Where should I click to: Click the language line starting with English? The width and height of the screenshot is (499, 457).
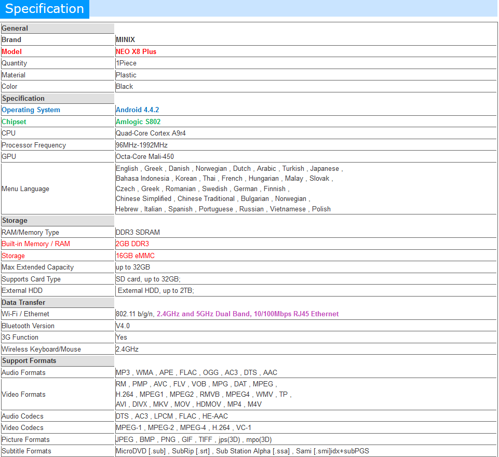point(230,169)
